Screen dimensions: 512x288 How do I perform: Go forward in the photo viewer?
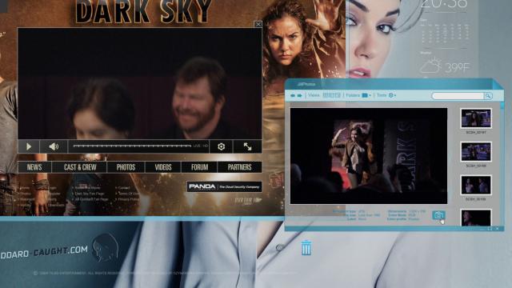(299, 96)
